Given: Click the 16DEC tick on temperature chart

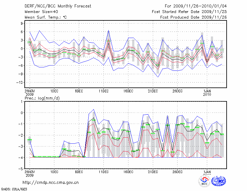Looking at the screenshot, I should pos(128,91).
